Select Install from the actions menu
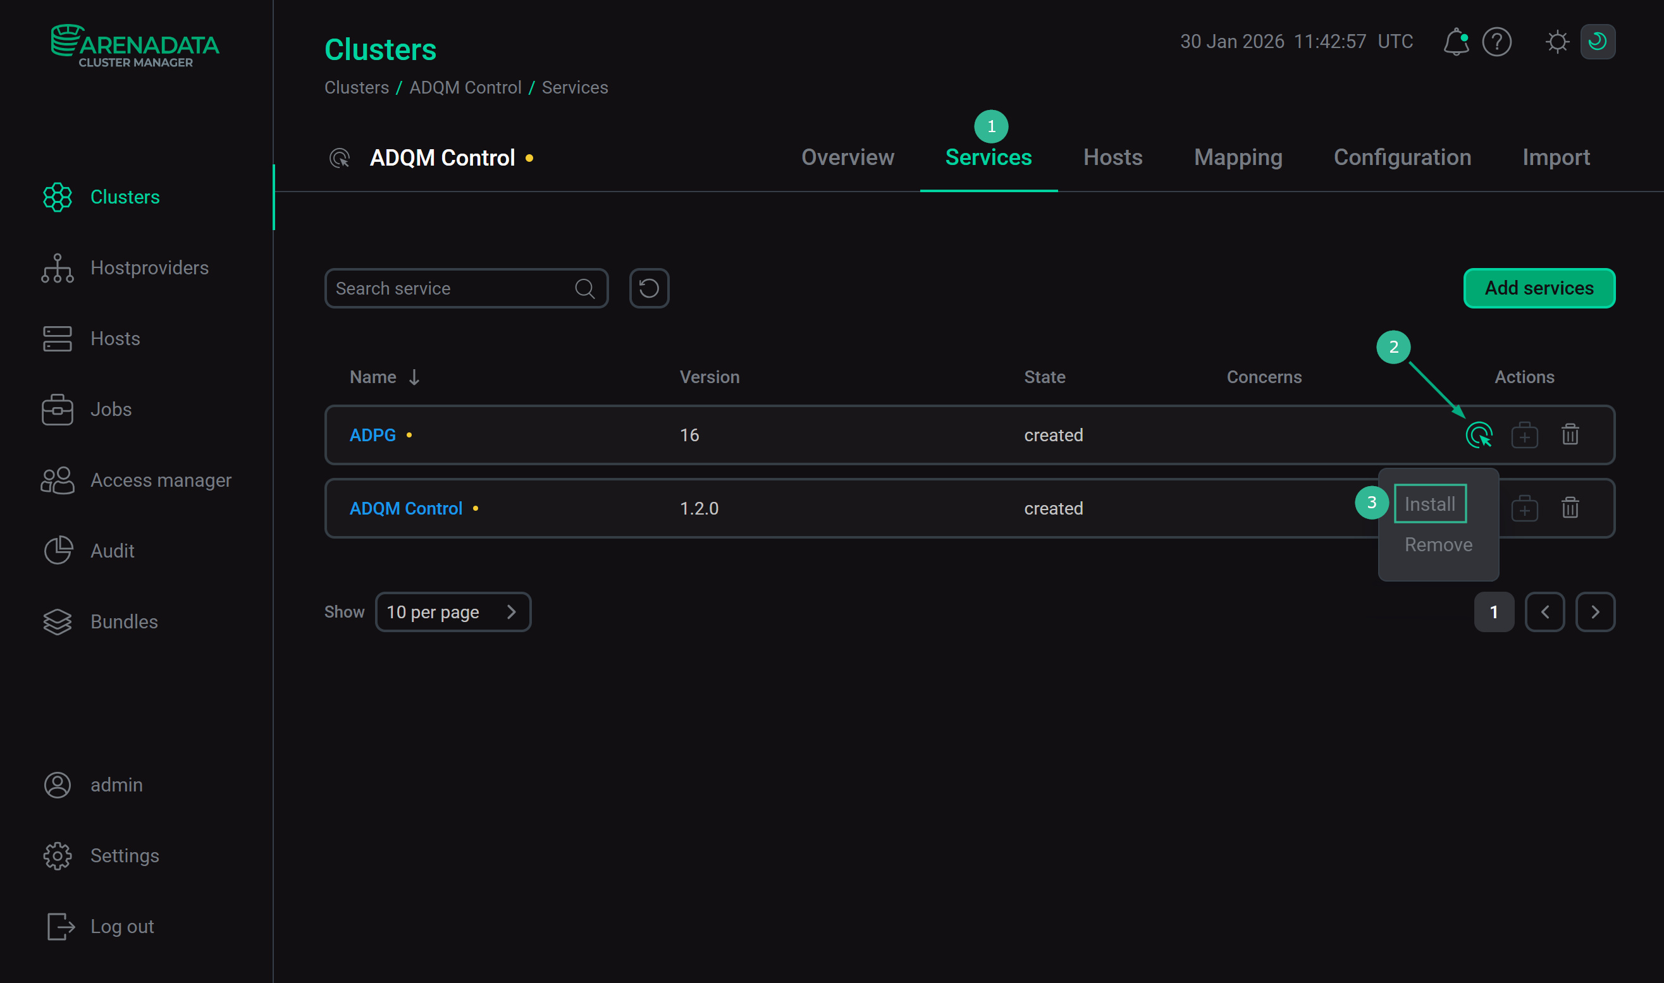Screen dimensions: 1664x983 [1429, 504]
